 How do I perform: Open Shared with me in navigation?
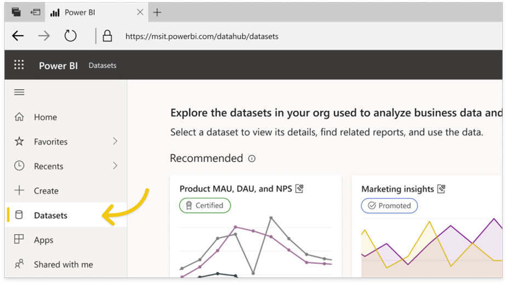pyautogui.click(x=66, y=264)
